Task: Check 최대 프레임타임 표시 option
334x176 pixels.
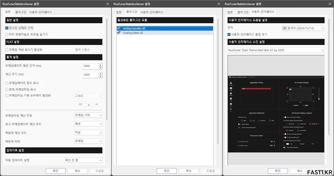Action: point(7,89)
